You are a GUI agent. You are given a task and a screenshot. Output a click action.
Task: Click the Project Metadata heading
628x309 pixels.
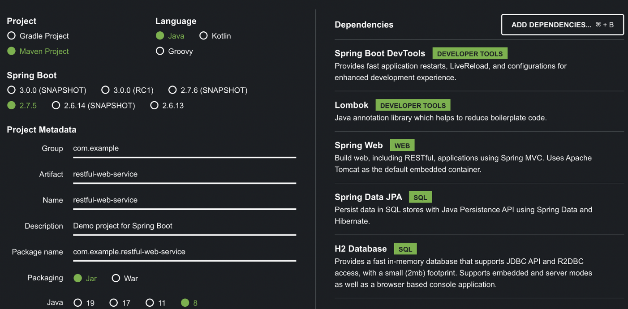(x=42, y=130)
